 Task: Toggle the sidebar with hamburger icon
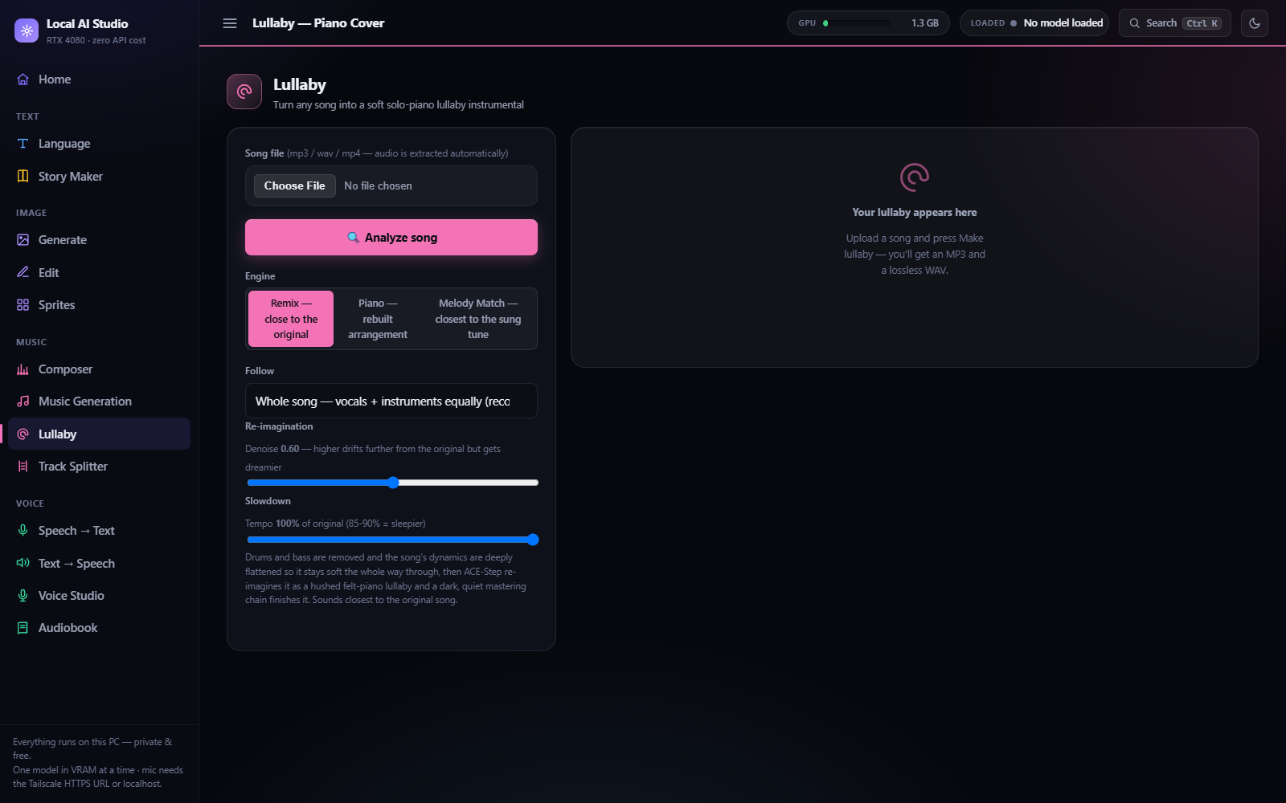(x=230, y=23)
